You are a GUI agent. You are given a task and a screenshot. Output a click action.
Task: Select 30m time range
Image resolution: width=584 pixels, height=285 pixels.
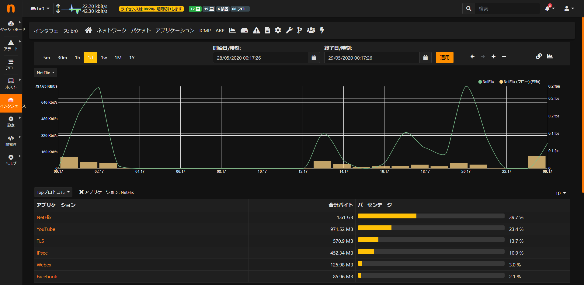(x=62, y=57)
